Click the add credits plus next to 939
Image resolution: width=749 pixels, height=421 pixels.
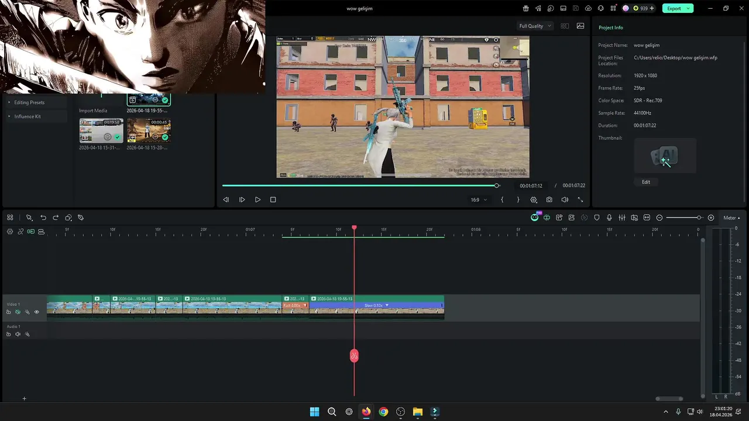coord(652,8)
